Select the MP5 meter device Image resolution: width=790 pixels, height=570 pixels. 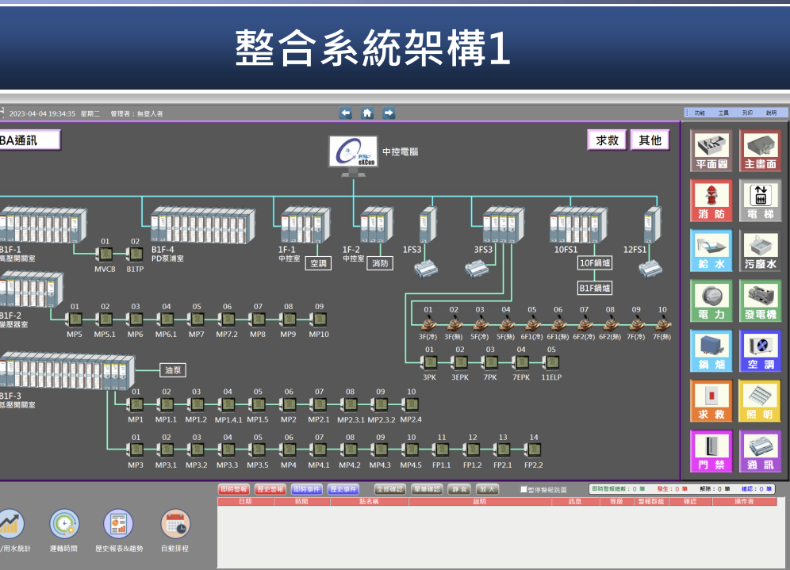[x=75, y=319]
